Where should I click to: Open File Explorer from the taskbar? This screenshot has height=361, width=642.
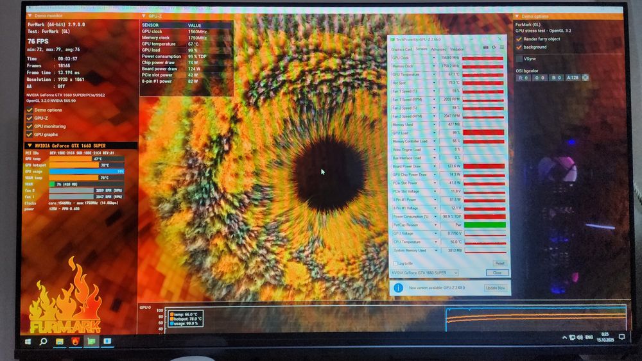[x=59, y=341]
